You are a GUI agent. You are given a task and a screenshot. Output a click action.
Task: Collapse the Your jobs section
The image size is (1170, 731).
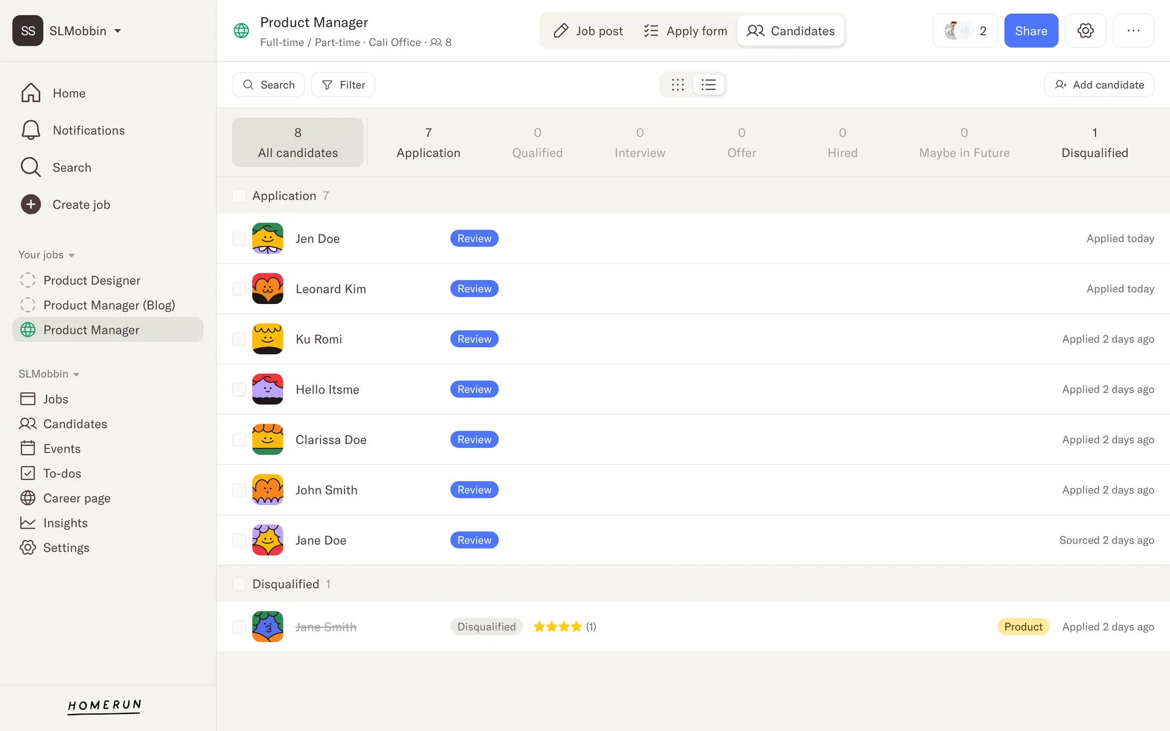coord(71,255)
